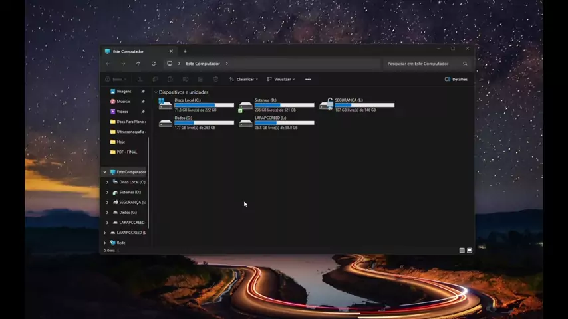Open the Disco Local (C:) drive icon
The image size is (568, 319).
pyautogui.click(x=166, y=105)
